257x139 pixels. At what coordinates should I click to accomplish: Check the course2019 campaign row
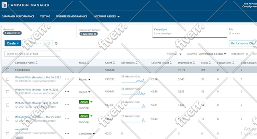click(x=8, y=134)
